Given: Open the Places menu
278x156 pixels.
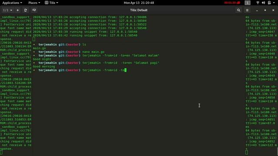Looking at the screenshot, I should 34,3.
